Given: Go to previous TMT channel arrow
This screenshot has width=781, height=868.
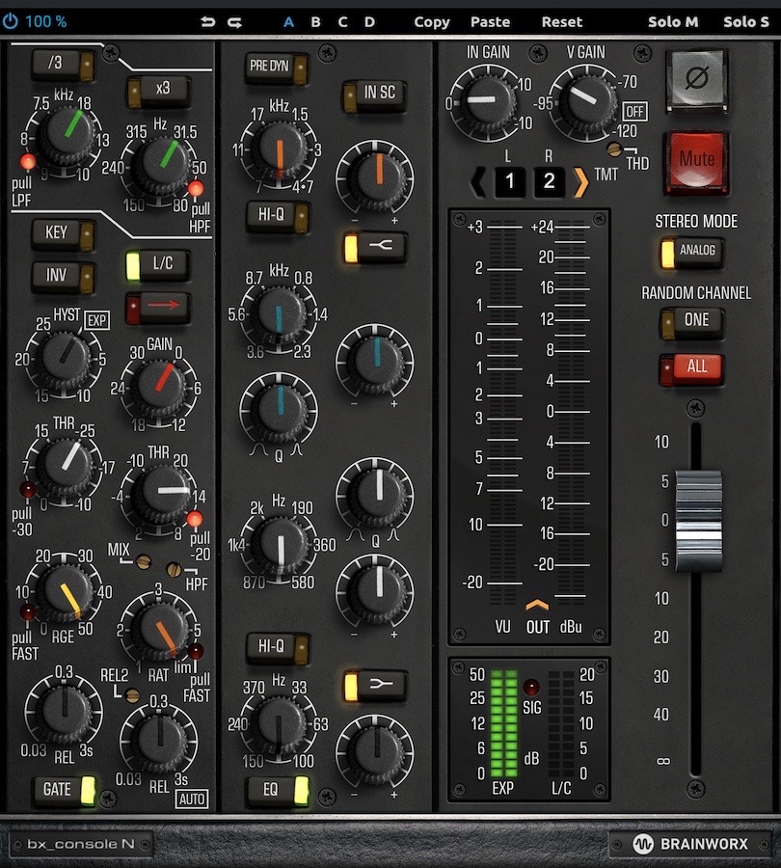Looking at the screenshot, I should 478,180.
